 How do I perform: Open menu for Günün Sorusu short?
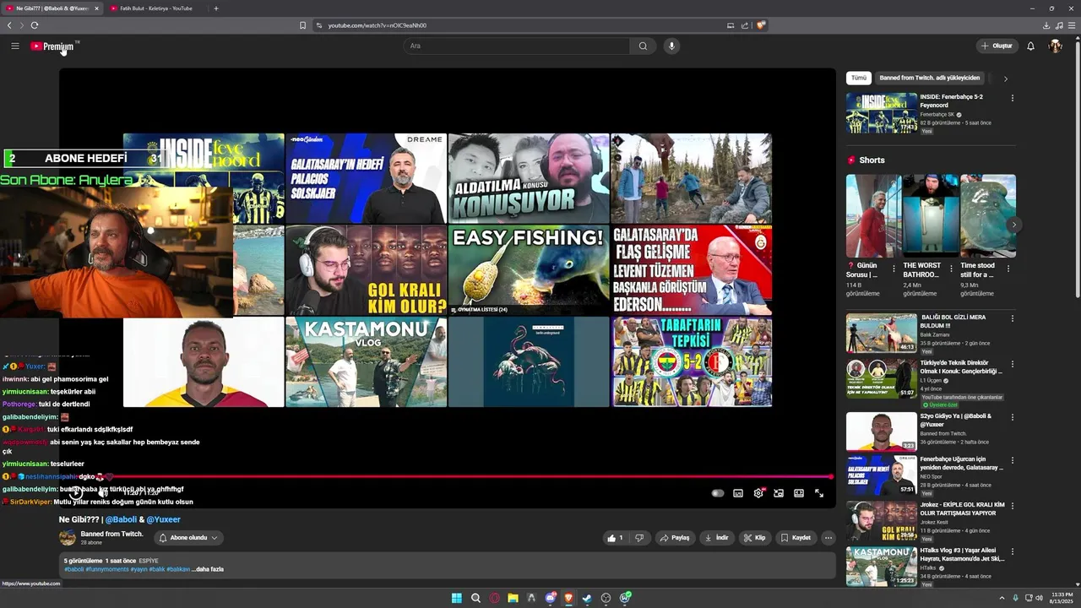[x=894, y=269]
